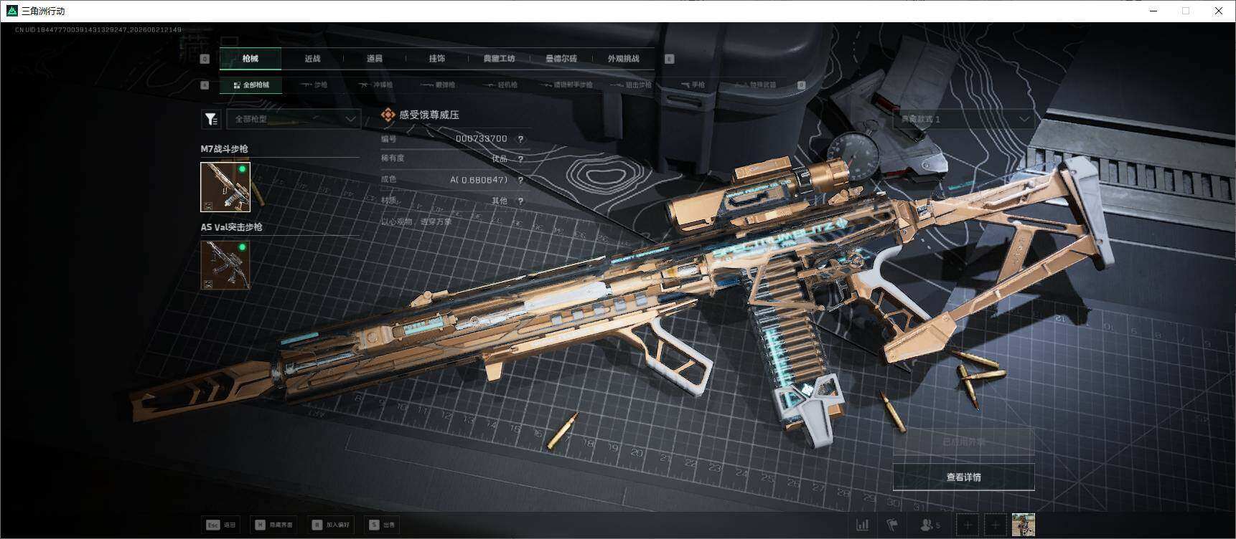The image size is (1236, 539).
Task: Click the AS Val突击步枪 heading text
Action: click(231, 227)
